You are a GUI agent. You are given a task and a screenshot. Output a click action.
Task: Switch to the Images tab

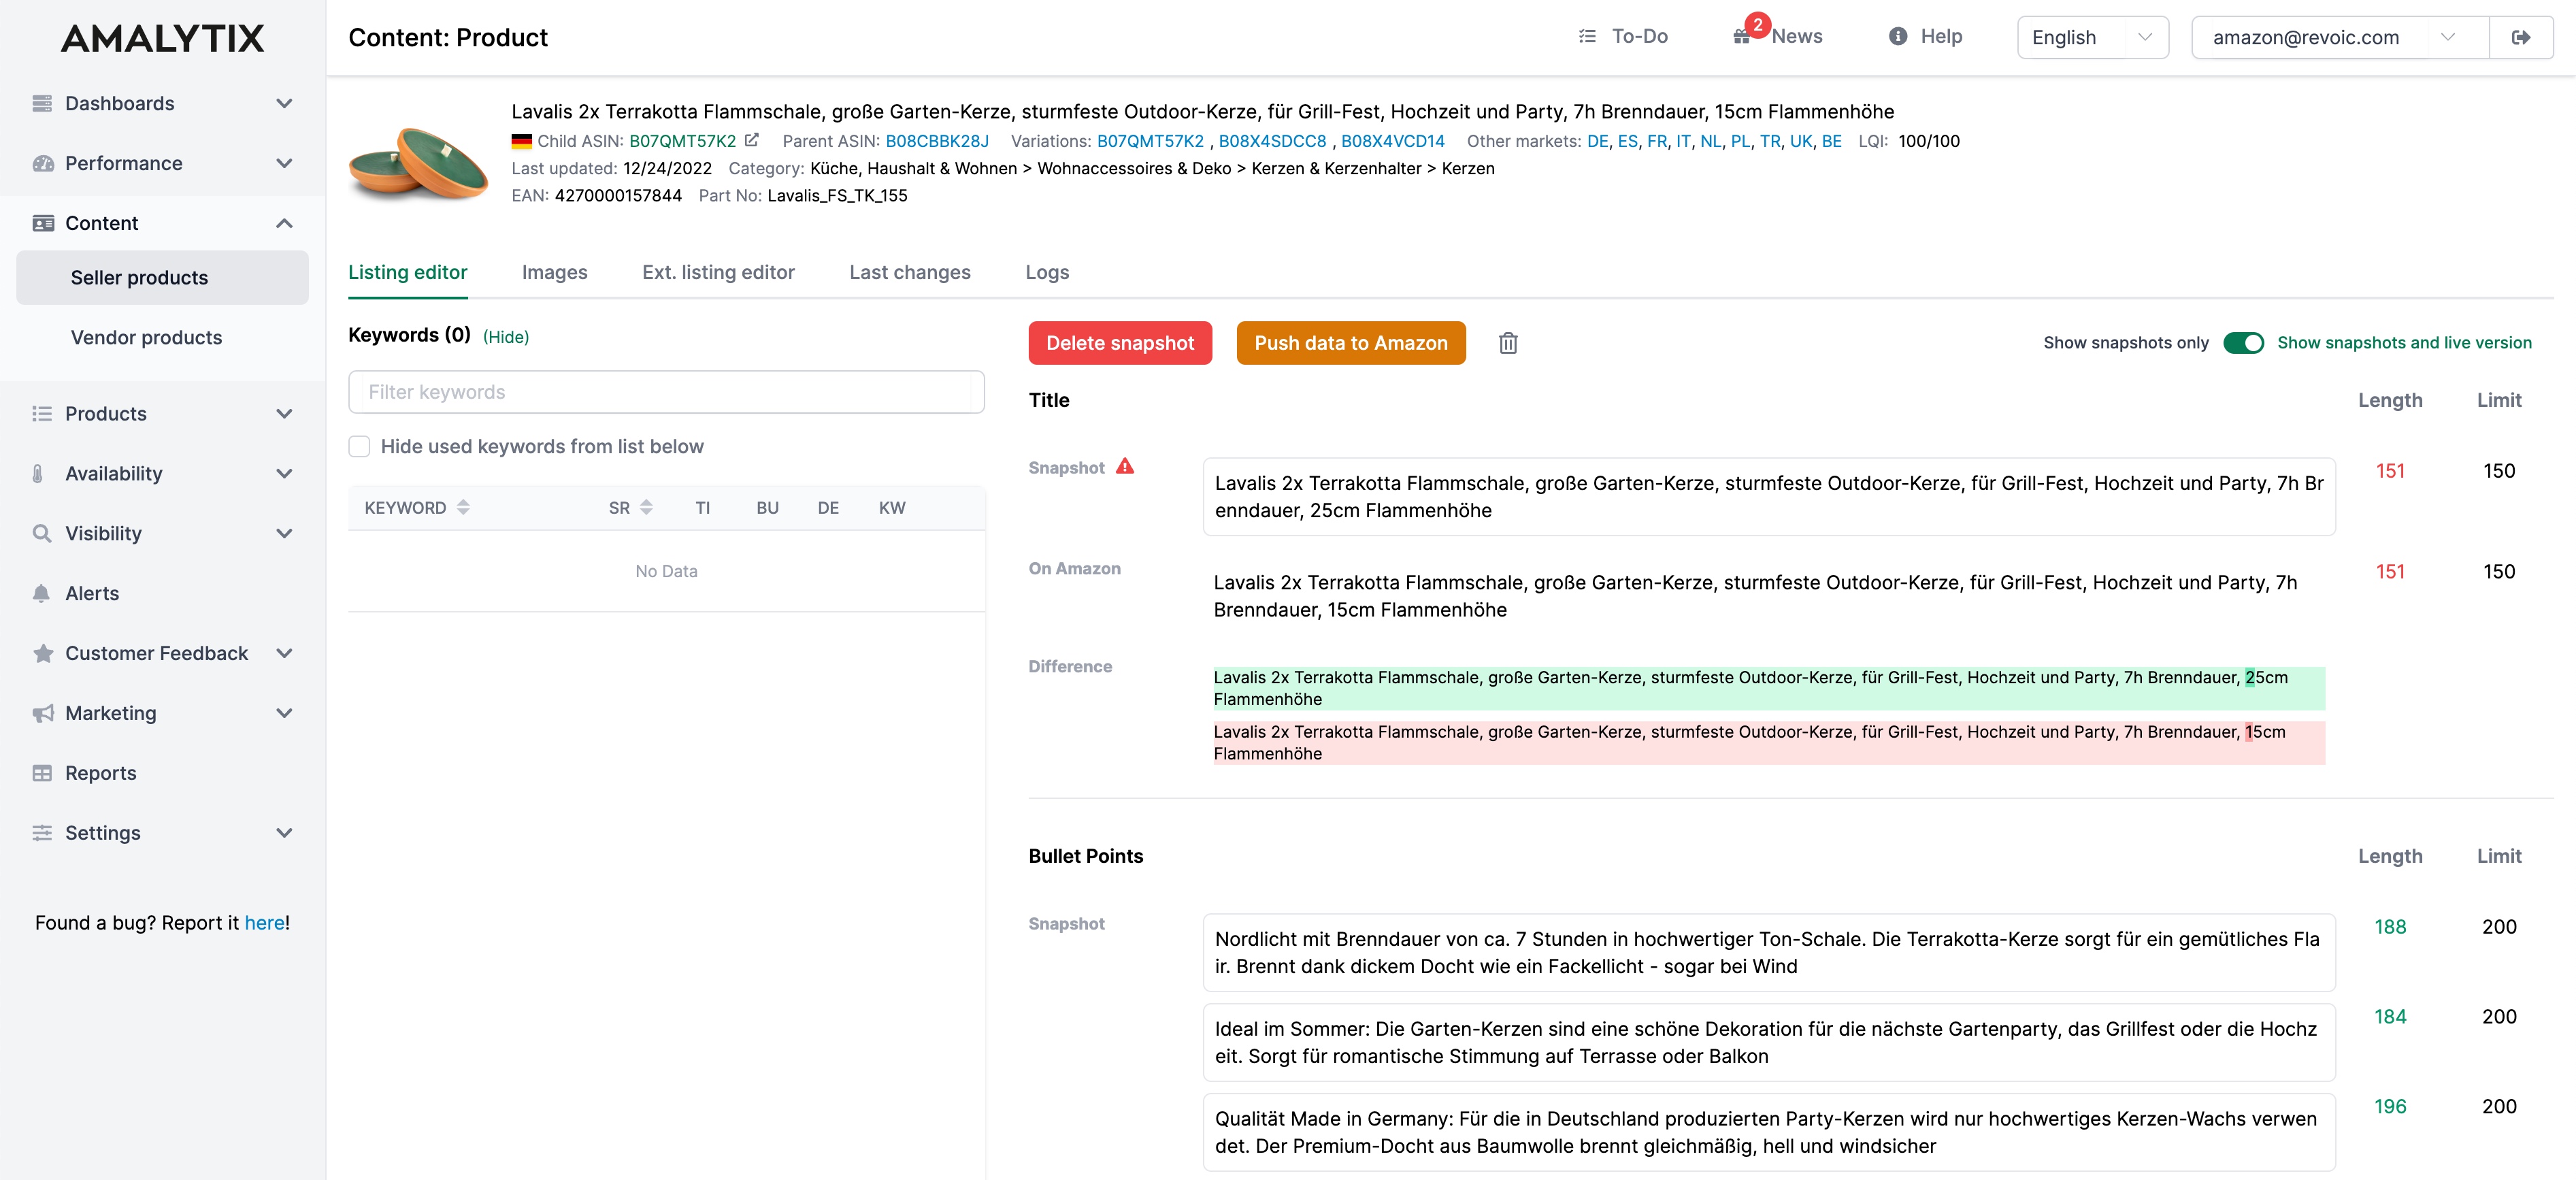coord(554,272)
